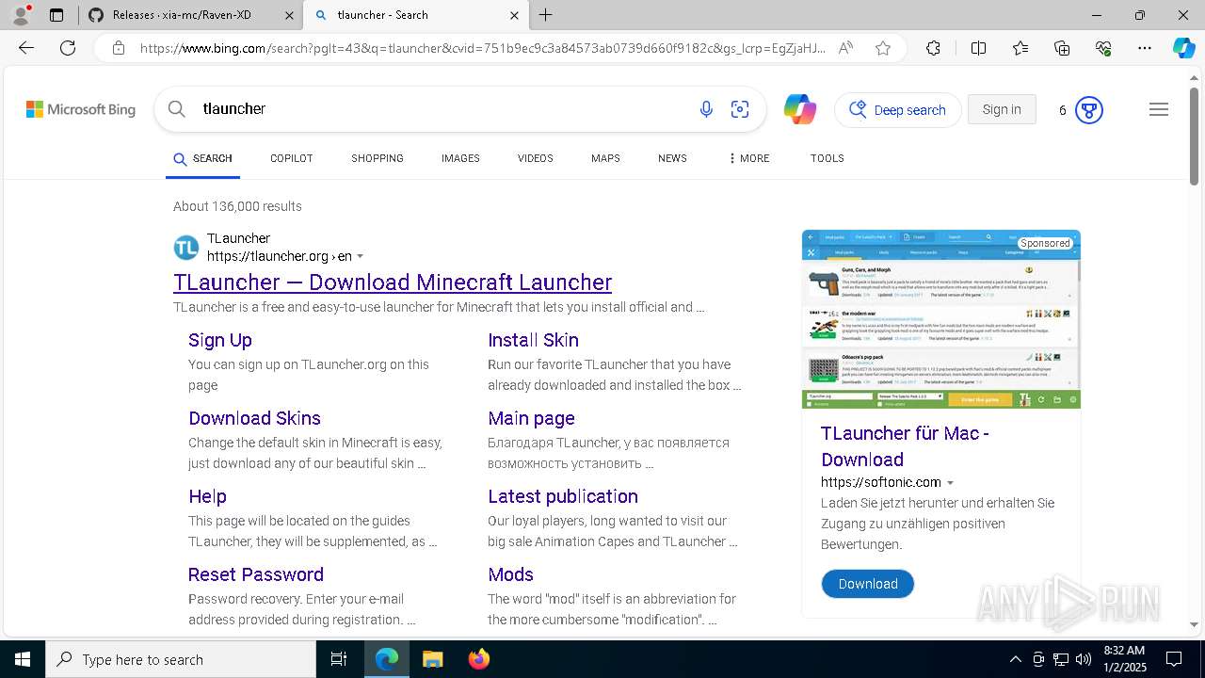This screenshot has height=678, width=1205.
Task: Add page to favorites star icon
Action: pyautogui.click(x=883, y=48)
